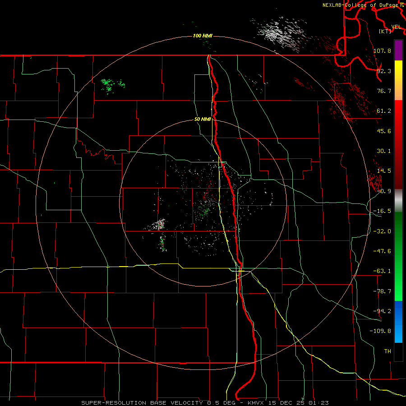
Task: Click the TH legend label
Action: 388,351
